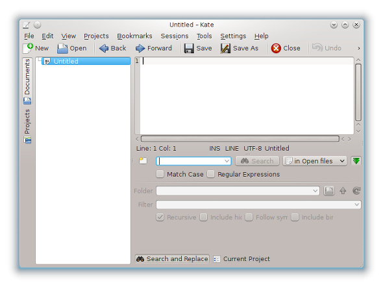The height and width of the screenshot is (287, 383).
Task: Select the Untitled document in list
Action: pos(86,61)
